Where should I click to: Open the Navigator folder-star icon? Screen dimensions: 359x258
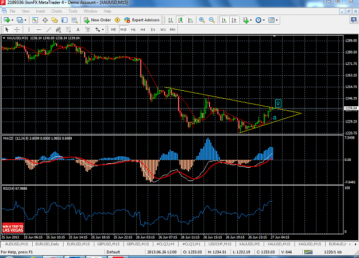pyautogui.click(x=55, y=20)
